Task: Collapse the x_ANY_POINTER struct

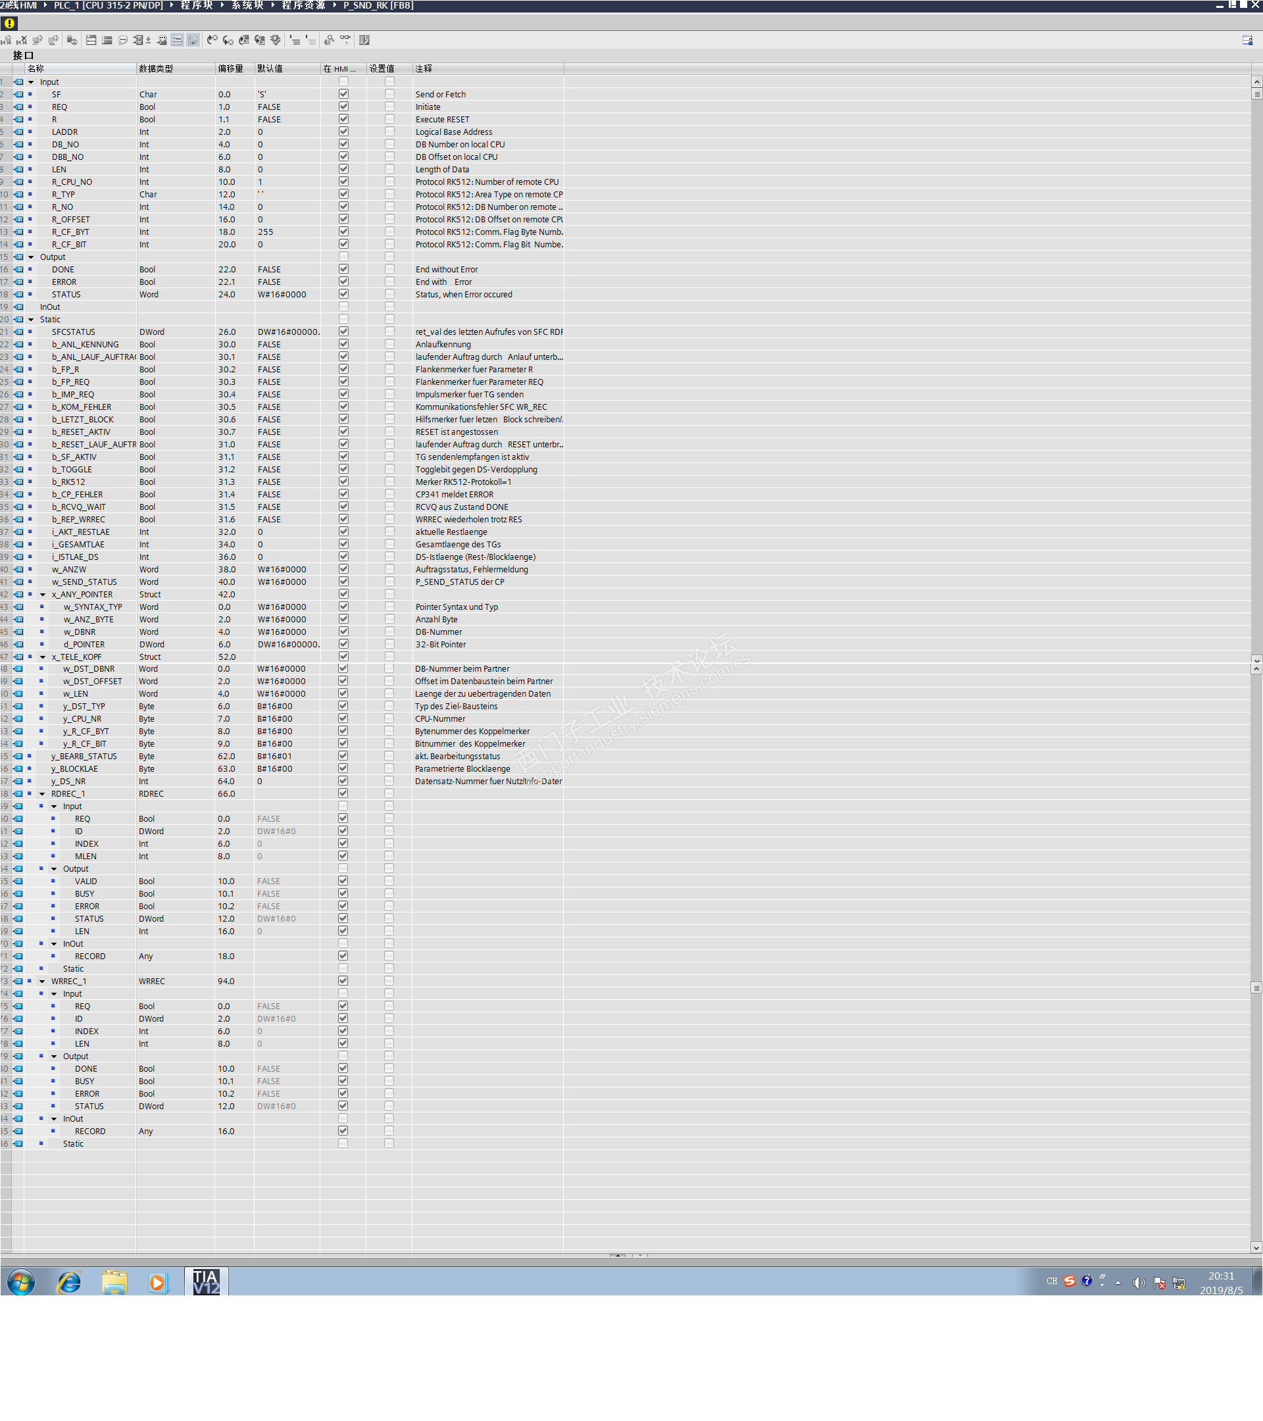Action: point(43,595)
